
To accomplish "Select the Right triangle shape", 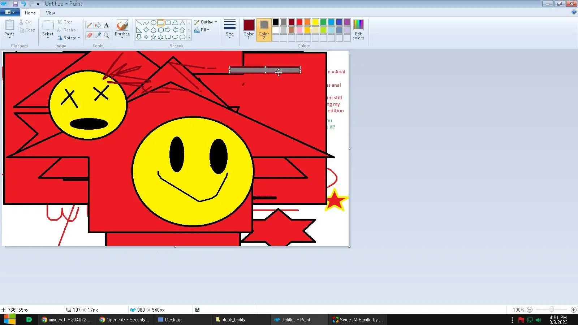I will [x=139, y=30].
